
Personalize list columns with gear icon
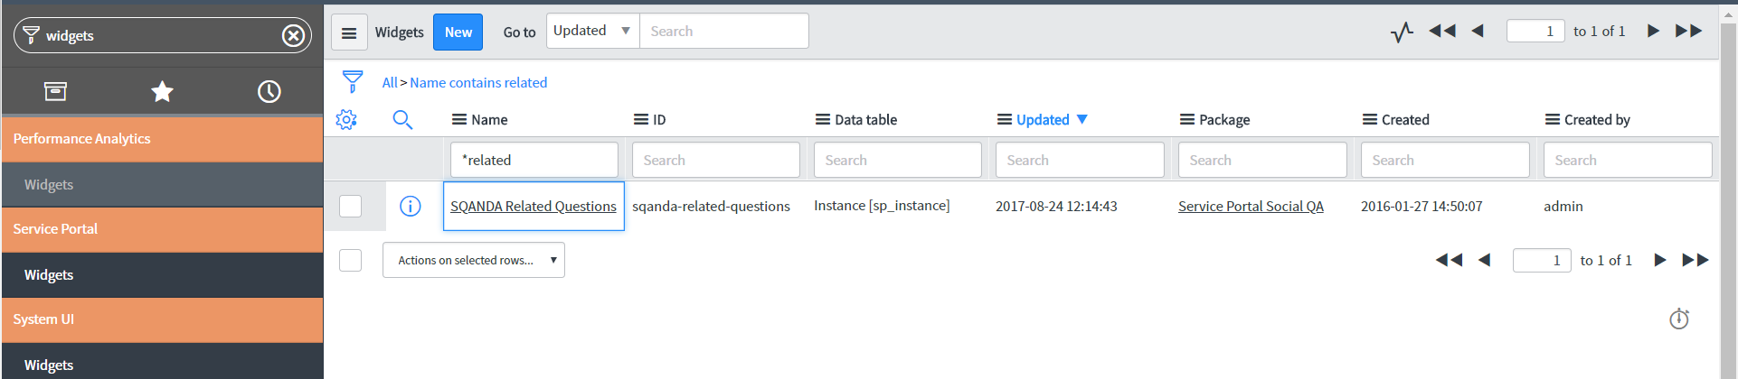[346, 119]
